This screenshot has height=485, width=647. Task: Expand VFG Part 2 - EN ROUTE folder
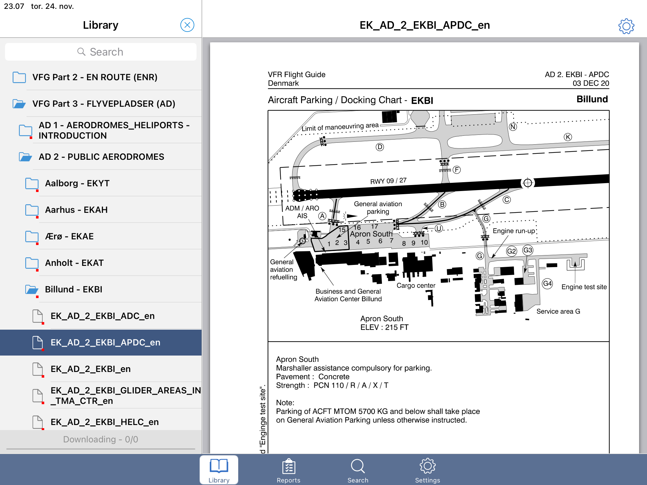101,77
